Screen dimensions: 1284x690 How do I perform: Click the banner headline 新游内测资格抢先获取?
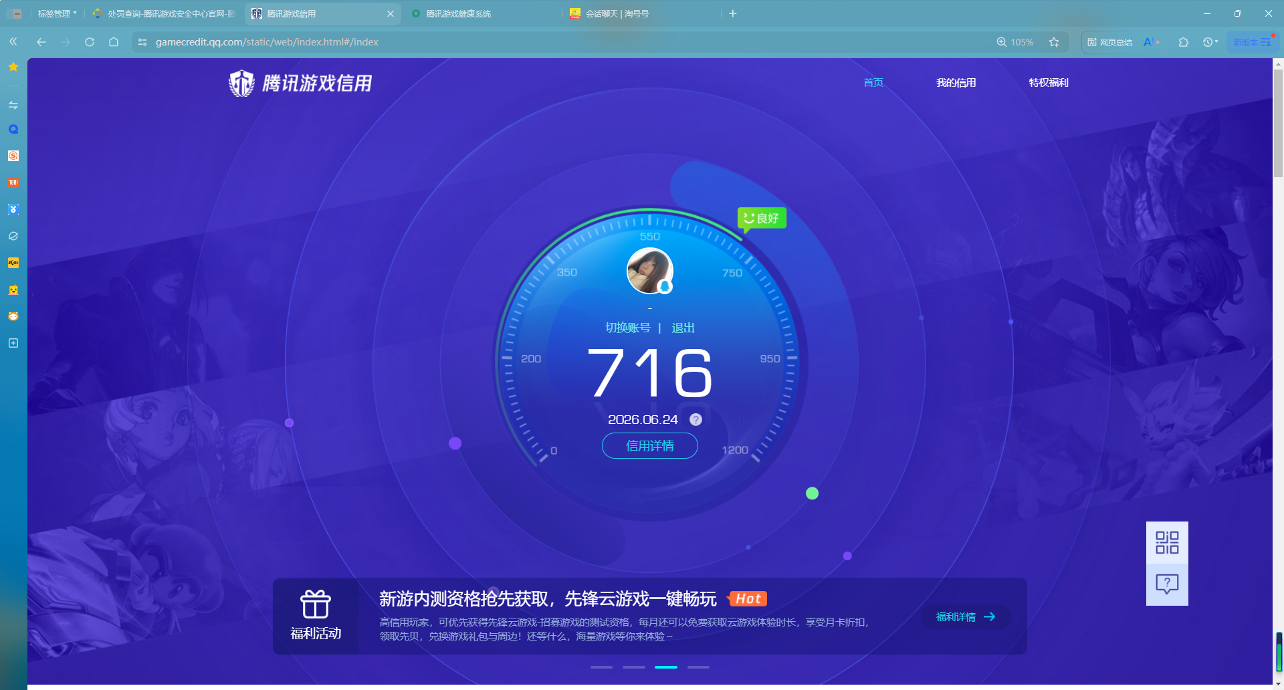pyautogui.click(x=548, y=598)
